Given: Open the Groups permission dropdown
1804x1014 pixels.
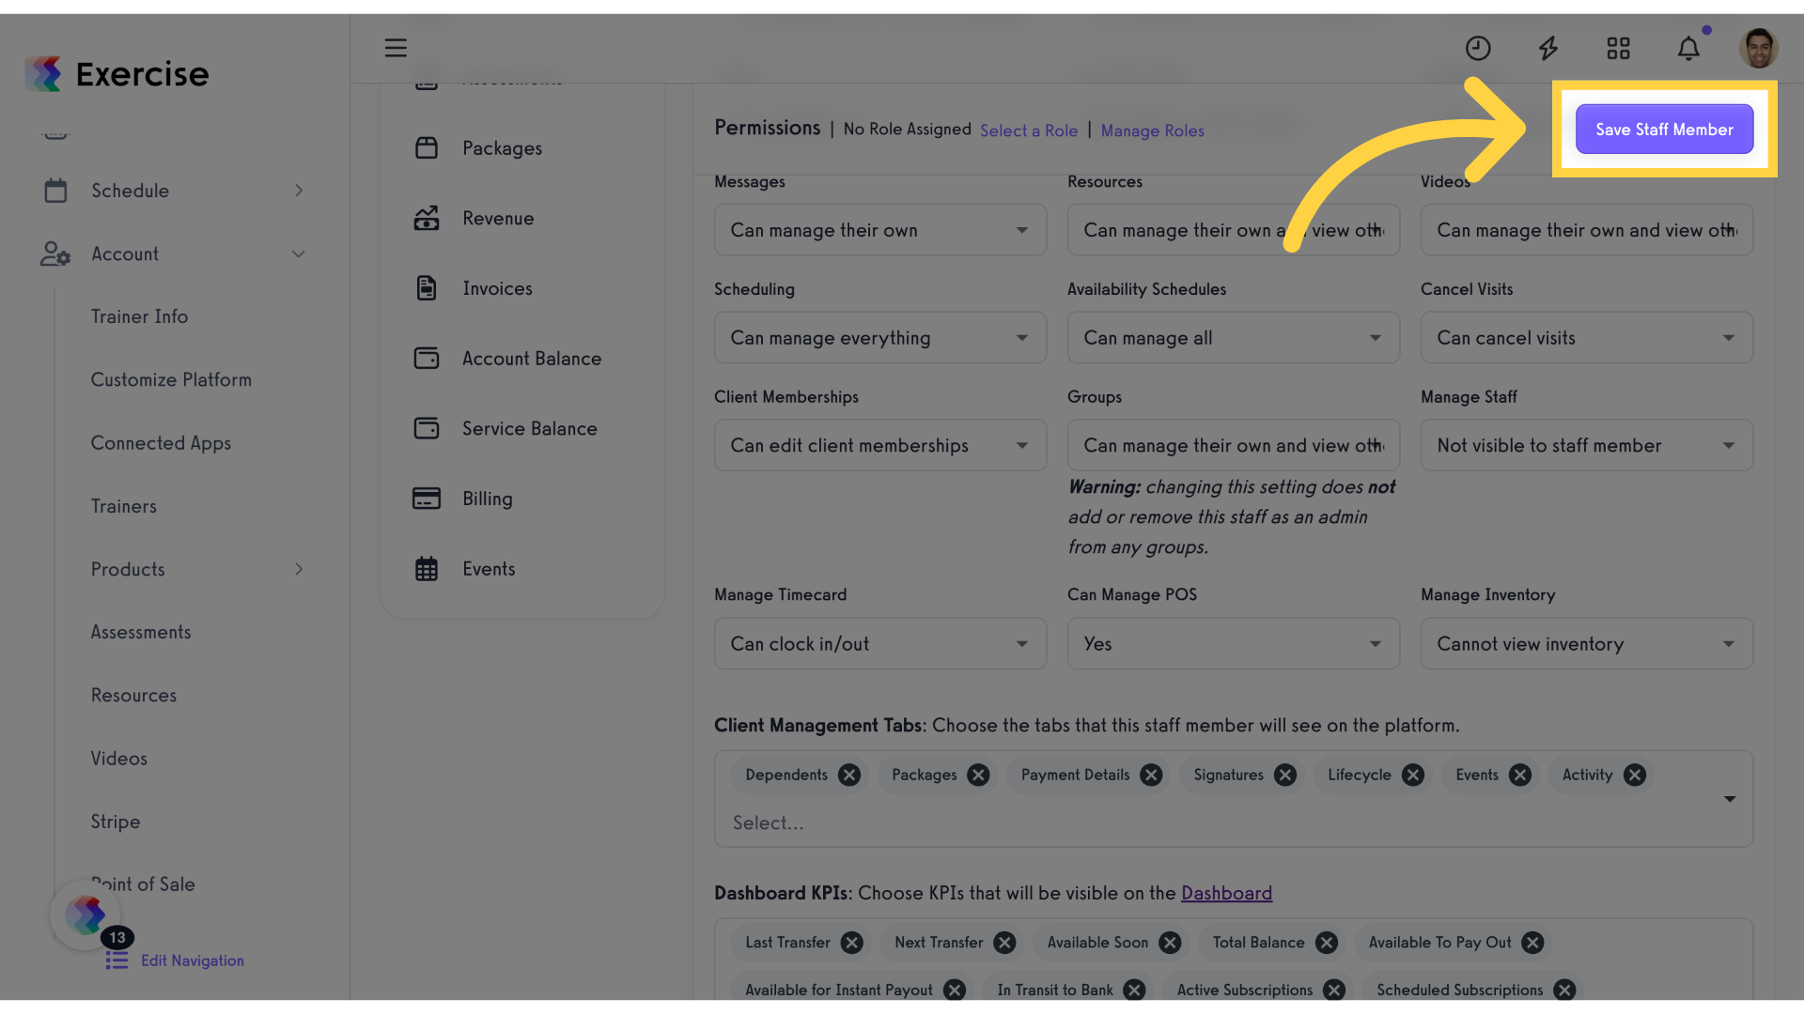Looking at the screenshot, I should pos(1234,445).
